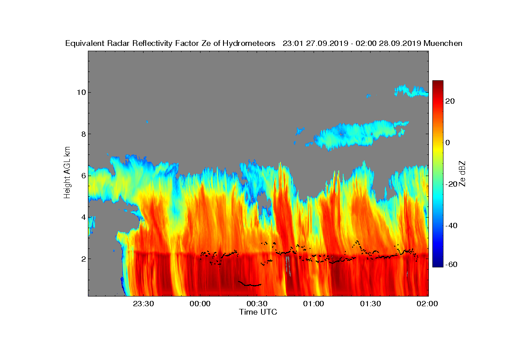The width and height of the screenshot is (530, 353).
Task: Click the colorbar value '-20'
Action: [x=451, y=184]
